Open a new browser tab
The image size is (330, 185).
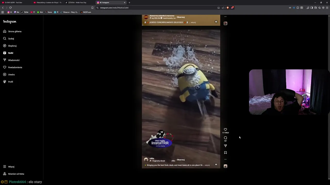pos(129,3)
